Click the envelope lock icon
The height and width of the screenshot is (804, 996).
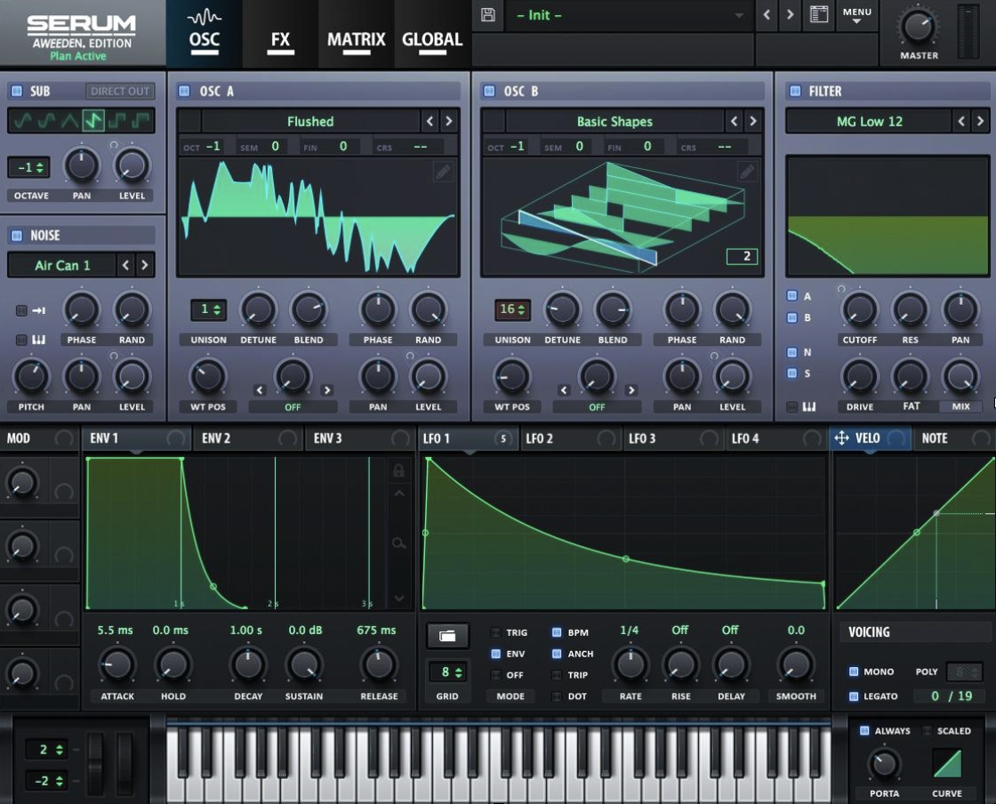tap(399, 470)
